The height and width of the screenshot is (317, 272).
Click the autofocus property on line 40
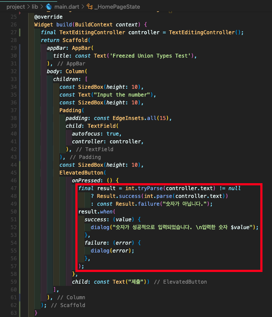tap(86, 134)
